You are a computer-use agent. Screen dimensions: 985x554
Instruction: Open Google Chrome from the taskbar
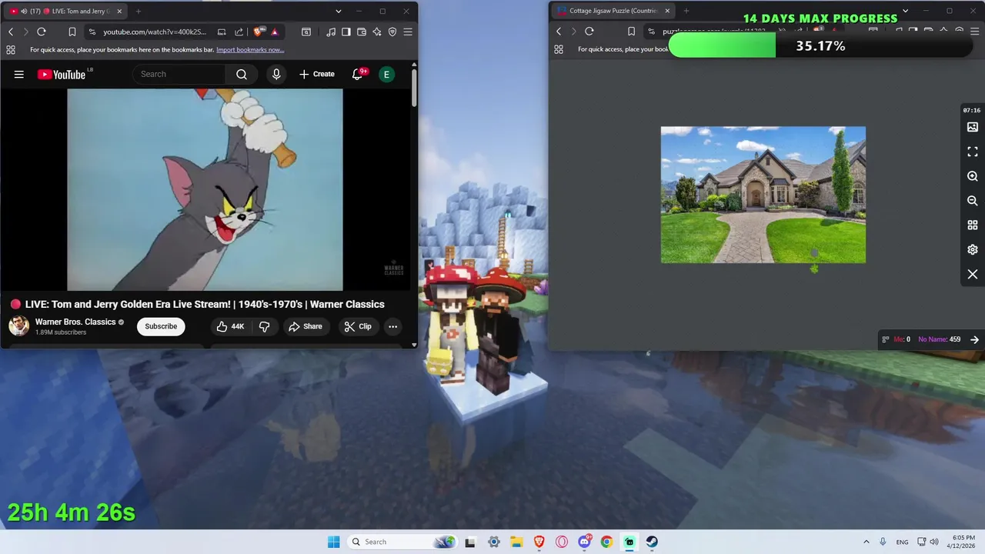pos(606,542)
